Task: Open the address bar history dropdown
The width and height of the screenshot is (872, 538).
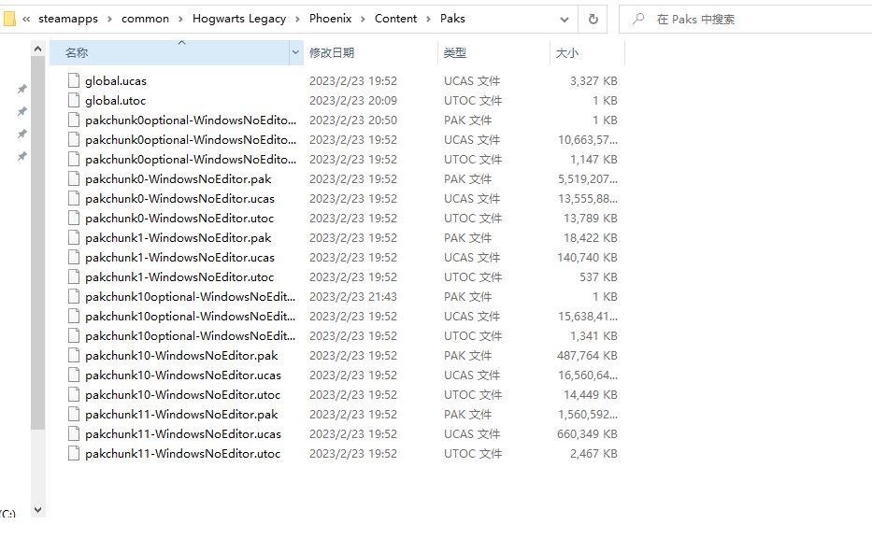Action: (x=565, y=20)
